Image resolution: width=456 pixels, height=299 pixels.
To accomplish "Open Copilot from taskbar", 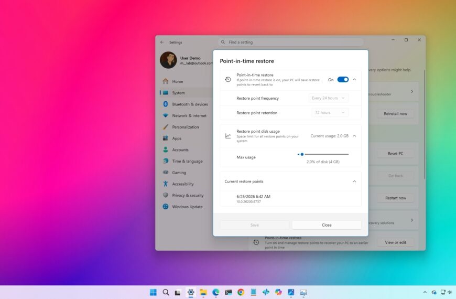I will click(278, 292).
